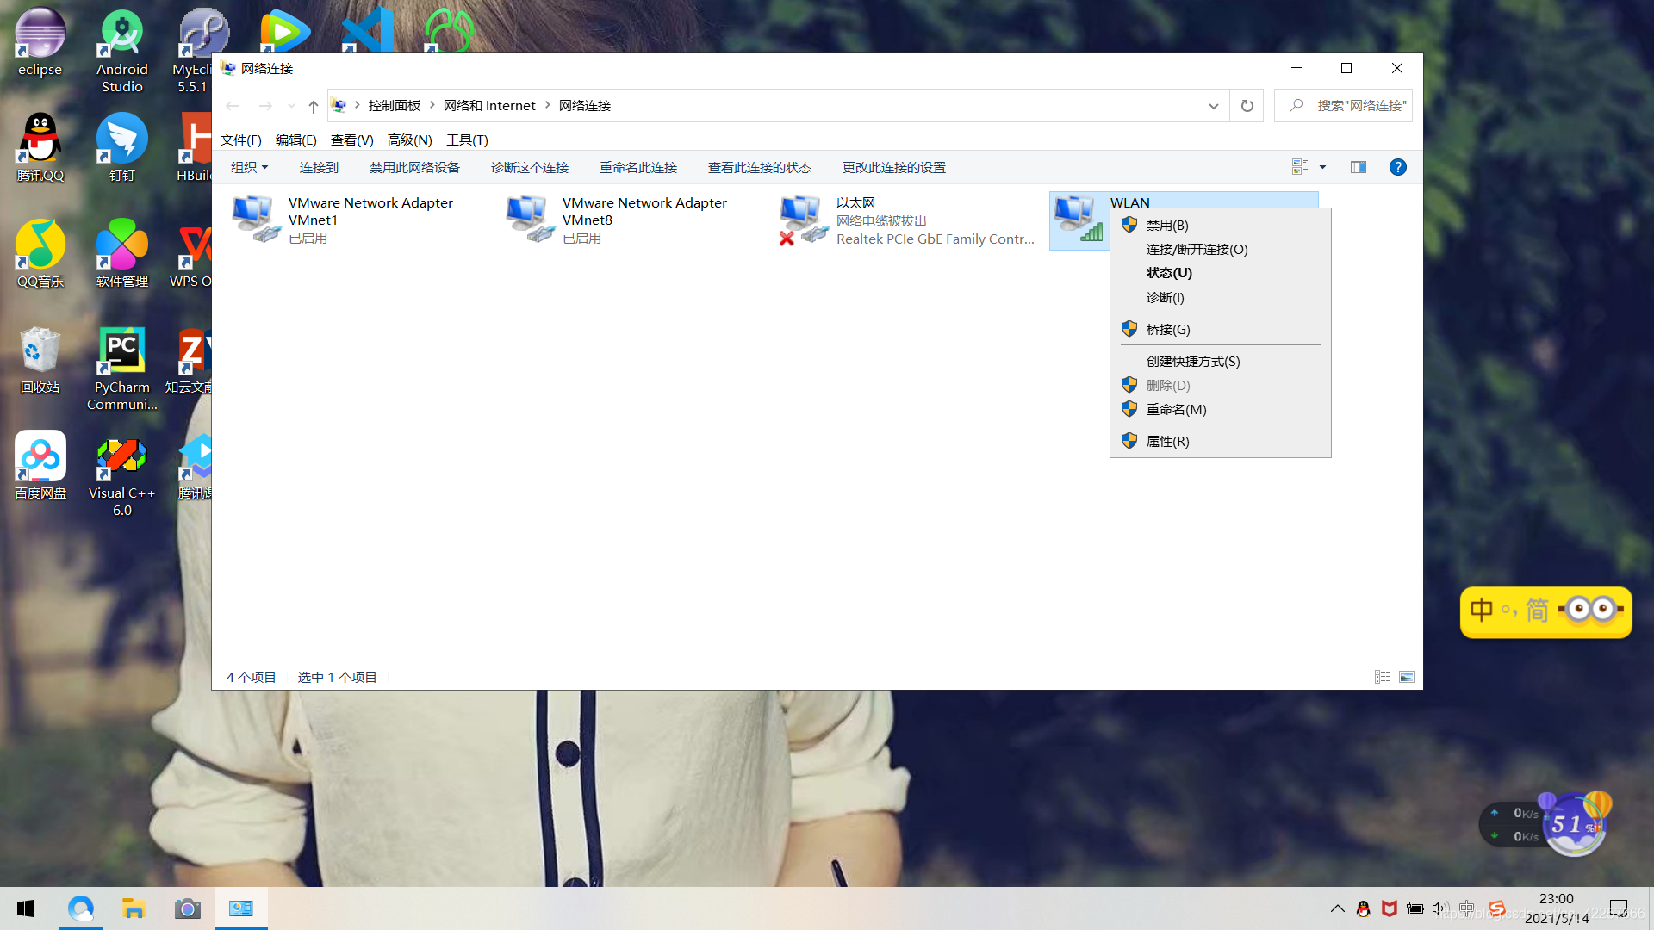
Task: Click the up-directory arrow icon
Action: tap(313, 106)
